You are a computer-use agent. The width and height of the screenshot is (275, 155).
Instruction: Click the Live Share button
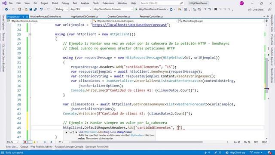[x=256, y=9]
